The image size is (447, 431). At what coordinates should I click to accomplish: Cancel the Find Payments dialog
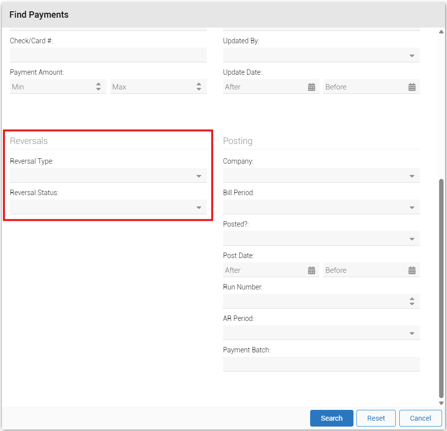pyautogui.click(x=420, y=418)
